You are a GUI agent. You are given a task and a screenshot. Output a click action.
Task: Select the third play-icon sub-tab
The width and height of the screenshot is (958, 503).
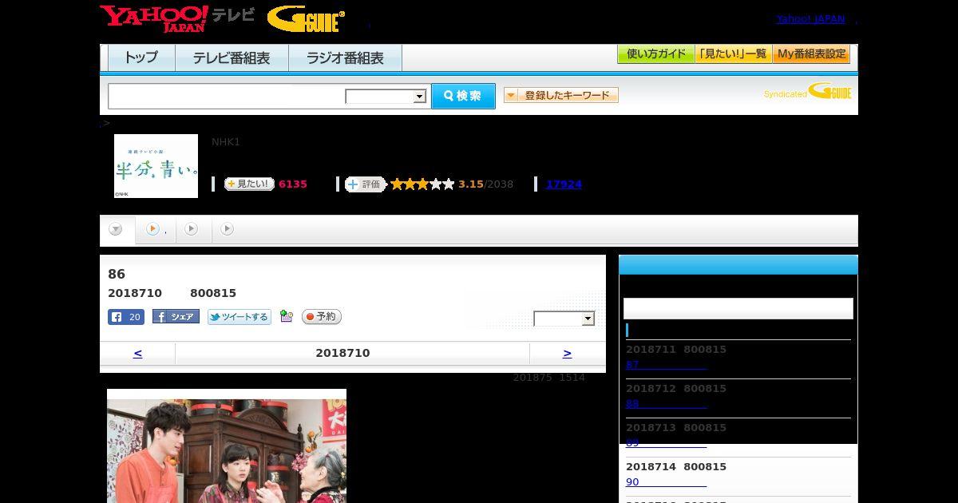click(192, 229)
